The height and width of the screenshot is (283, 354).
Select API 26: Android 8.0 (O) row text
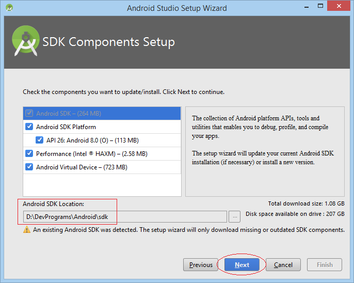coord(92,140)
